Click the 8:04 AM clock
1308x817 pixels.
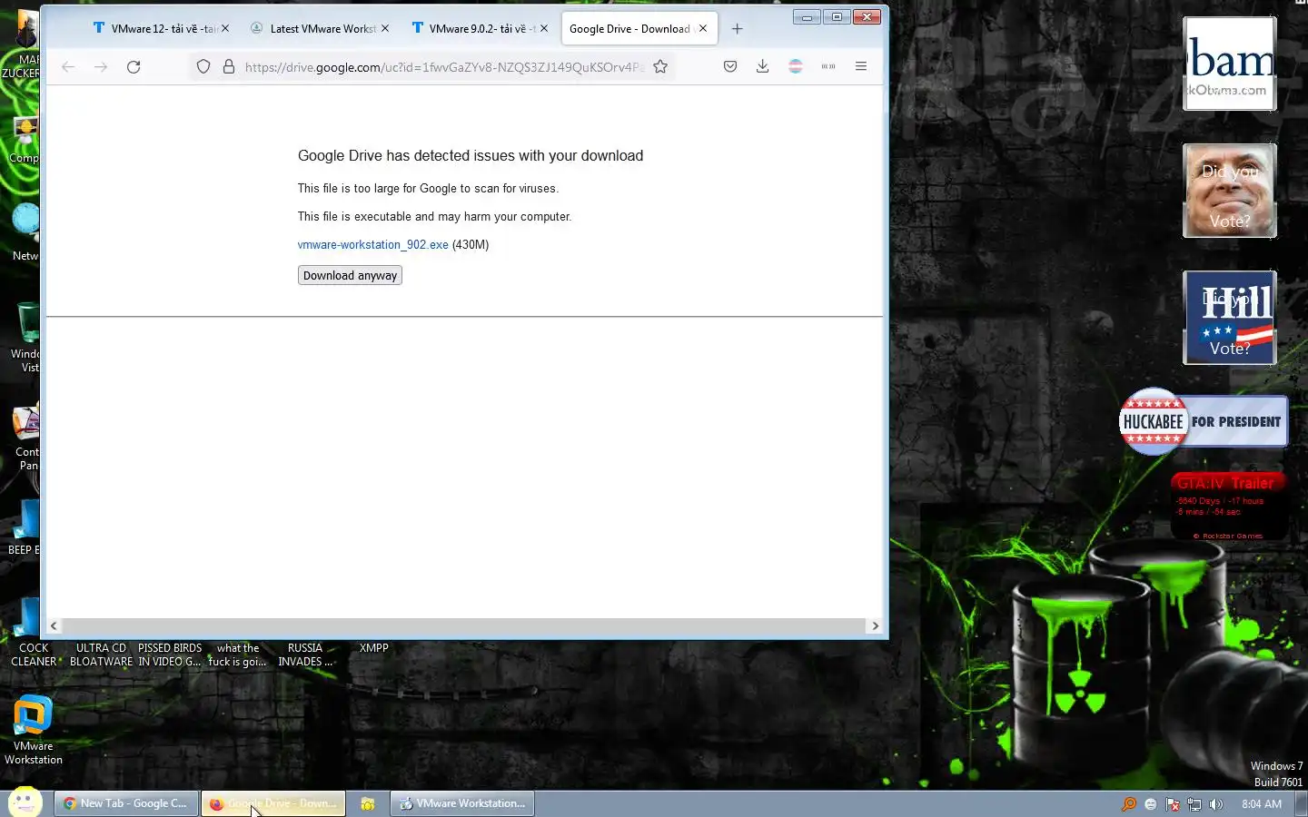coord(1262,804)
